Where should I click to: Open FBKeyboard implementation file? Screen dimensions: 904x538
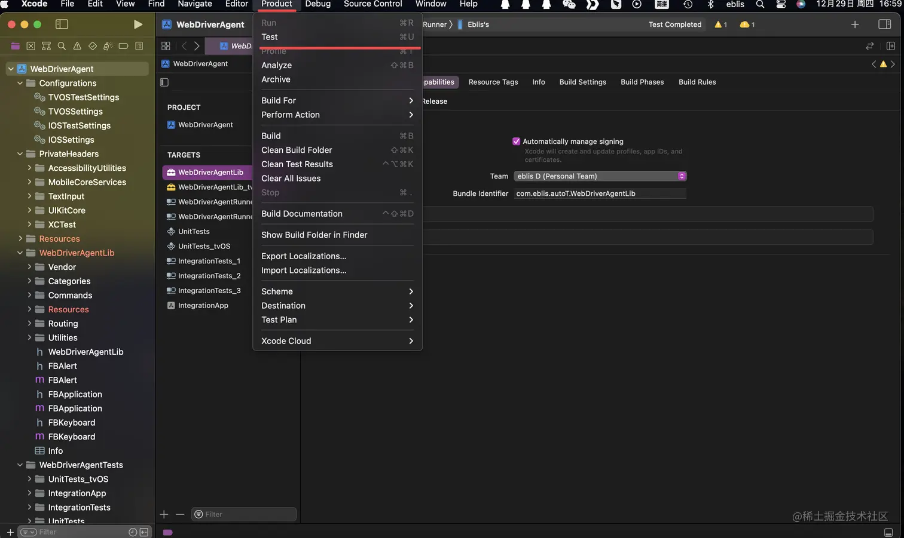71,436
